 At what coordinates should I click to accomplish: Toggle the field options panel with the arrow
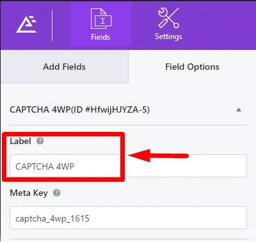239,109
